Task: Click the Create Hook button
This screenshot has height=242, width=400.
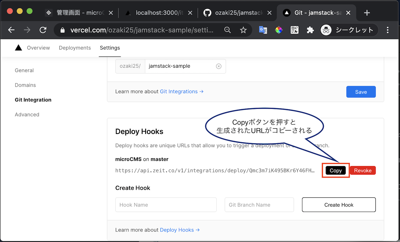Action: (x=339, y=204)
